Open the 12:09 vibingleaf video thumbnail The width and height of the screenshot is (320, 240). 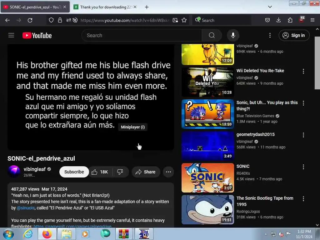click(x=208, y=54)
